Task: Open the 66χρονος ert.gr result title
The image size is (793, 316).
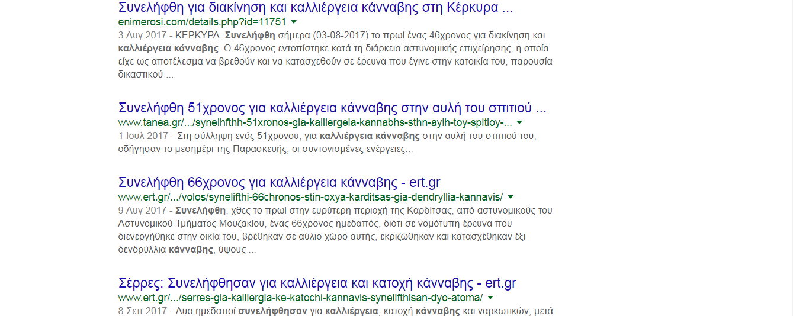Action: click(x=280, y=182)
